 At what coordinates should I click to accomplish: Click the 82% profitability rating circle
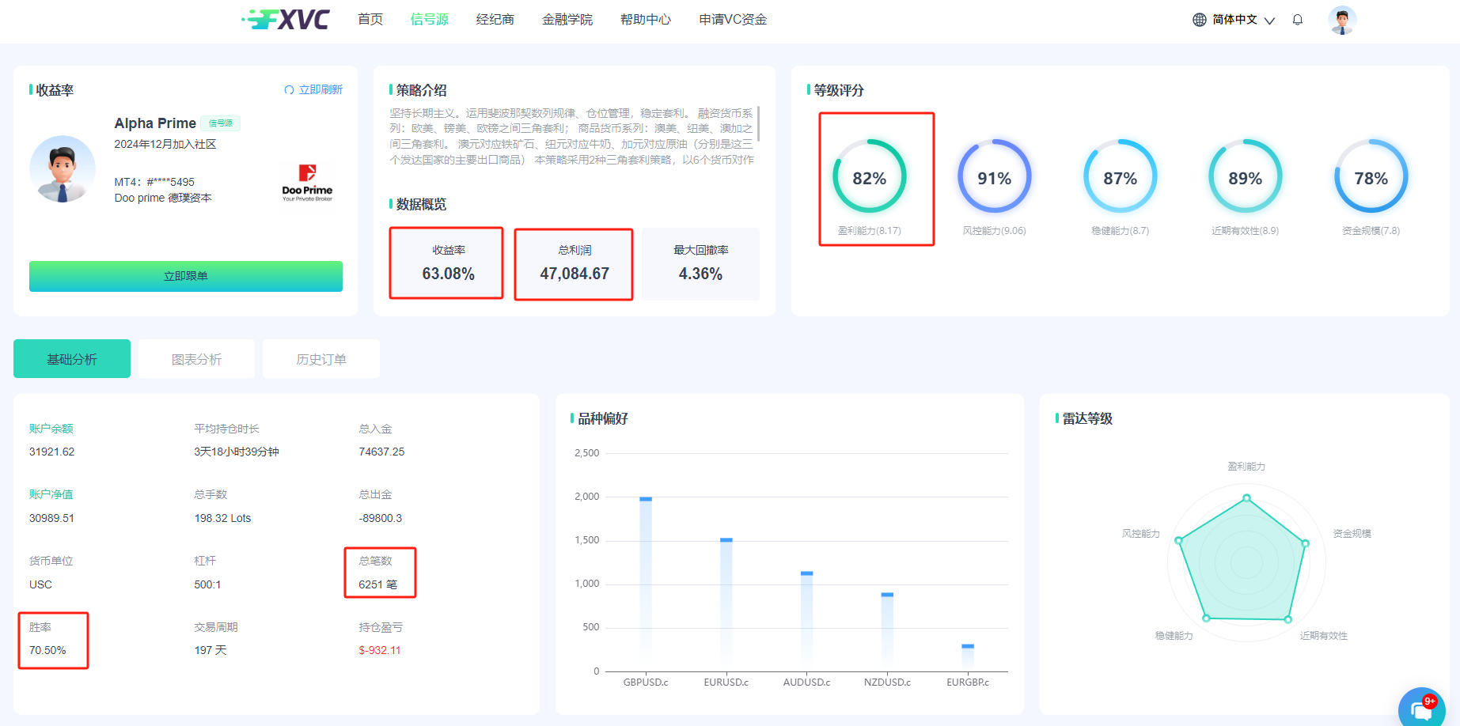pos(869,176)
